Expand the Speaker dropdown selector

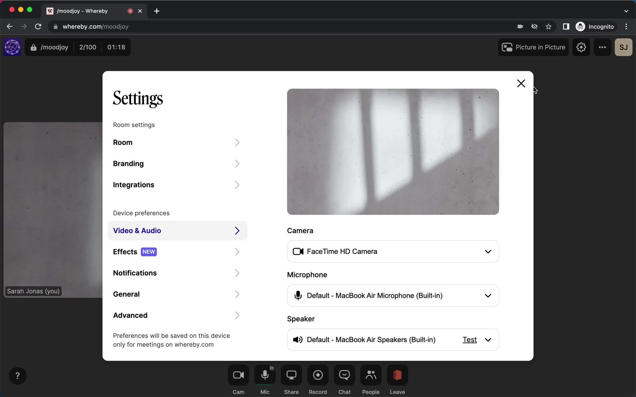coord(488,339)
